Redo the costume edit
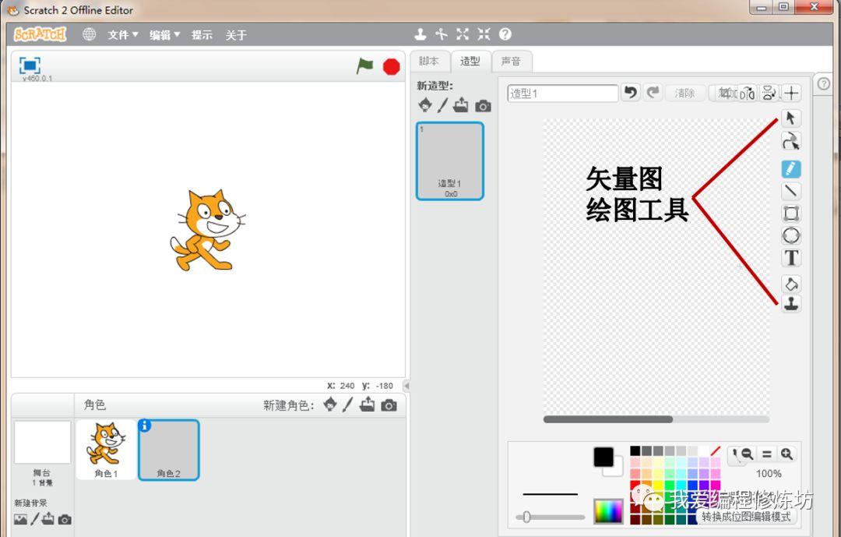841x537 pixels. (653, 93)
